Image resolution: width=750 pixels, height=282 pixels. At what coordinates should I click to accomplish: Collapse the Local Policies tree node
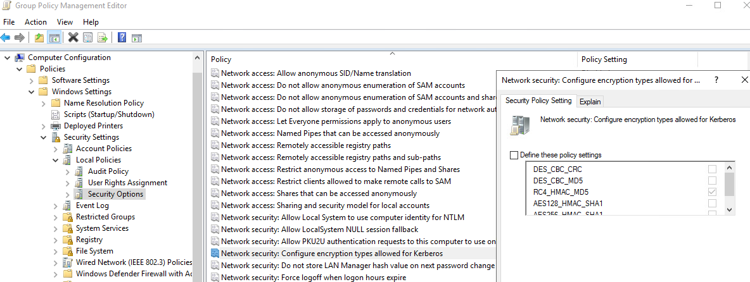(x=56, y=160)
